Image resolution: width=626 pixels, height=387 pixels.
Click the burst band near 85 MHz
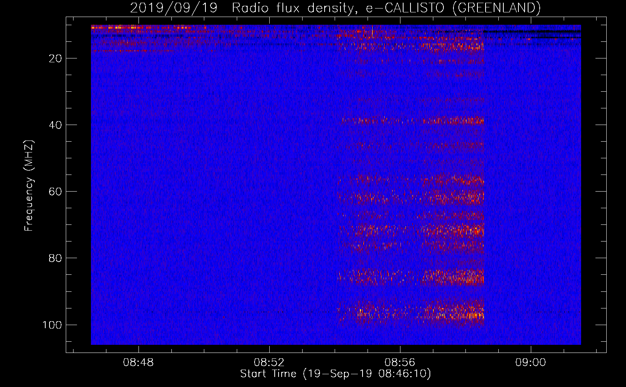(x=411, y=277)
